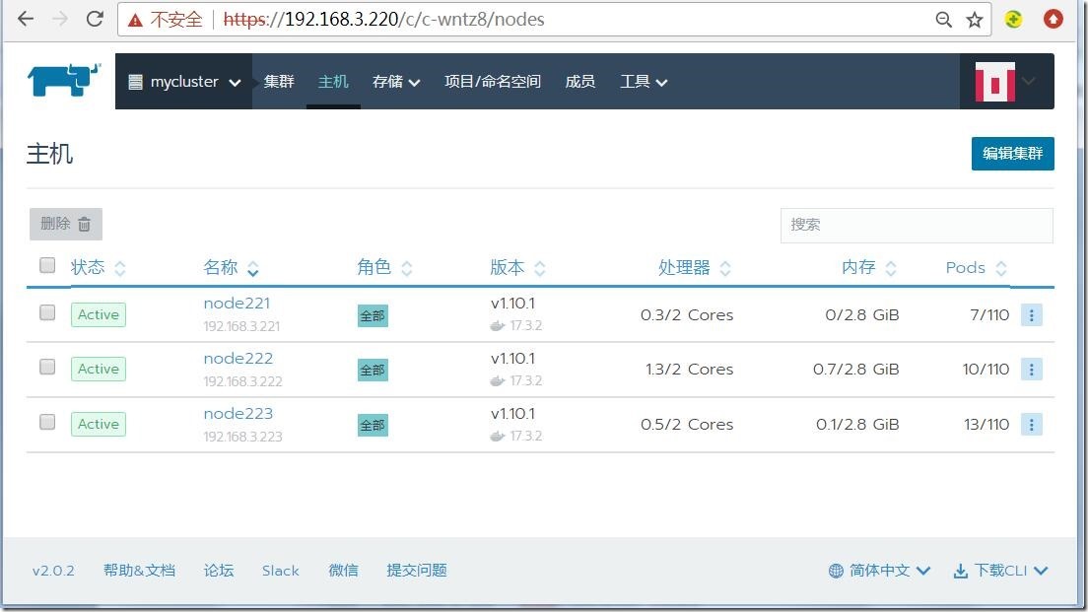
Task: Click the 0.7/2.8 GiB memory value
Action: pos(856,370)
